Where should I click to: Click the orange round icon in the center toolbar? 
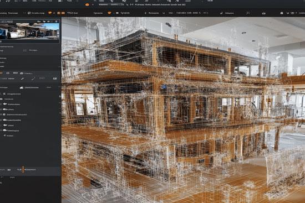pyautogui.click(x=109, y=13)
